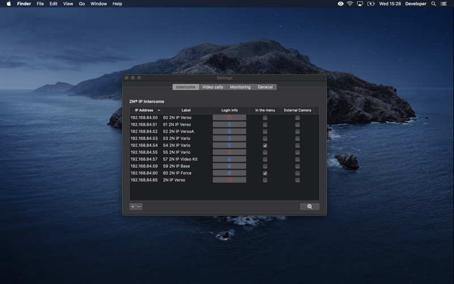Switch to the Video calls tab
Screen dimensions: 454x284
tap(212, 87)
